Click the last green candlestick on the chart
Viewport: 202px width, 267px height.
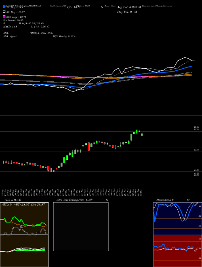[x=142, y=135]
